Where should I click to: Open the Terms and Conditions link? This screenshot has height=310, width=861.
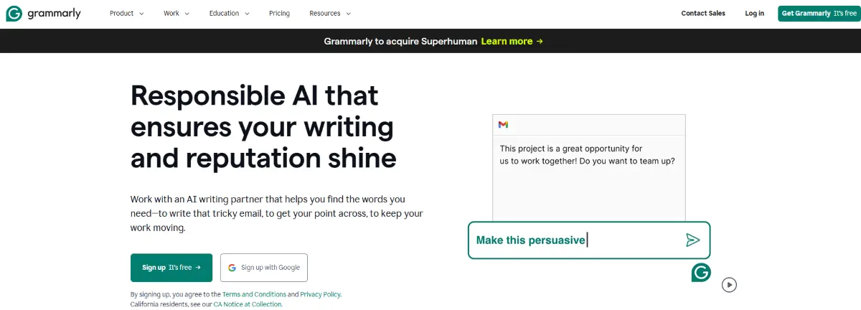click(255, 294)
